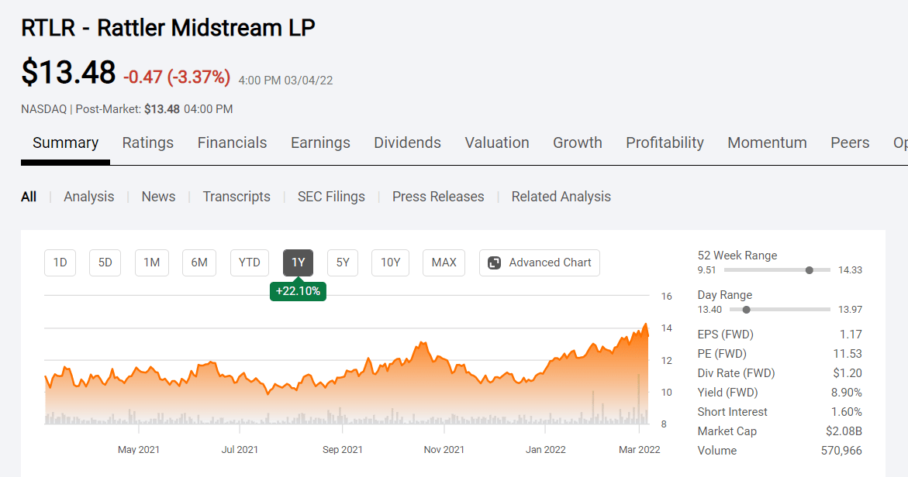Switch to the Peers tab

[x=850, y=142]
